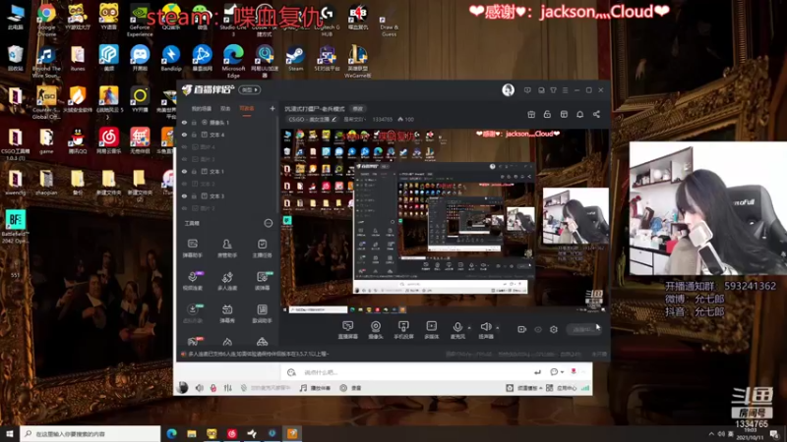Switch to the orange highlighted scene tab
The width and height of the screenshot is (787, 442).
click(247, 108)
